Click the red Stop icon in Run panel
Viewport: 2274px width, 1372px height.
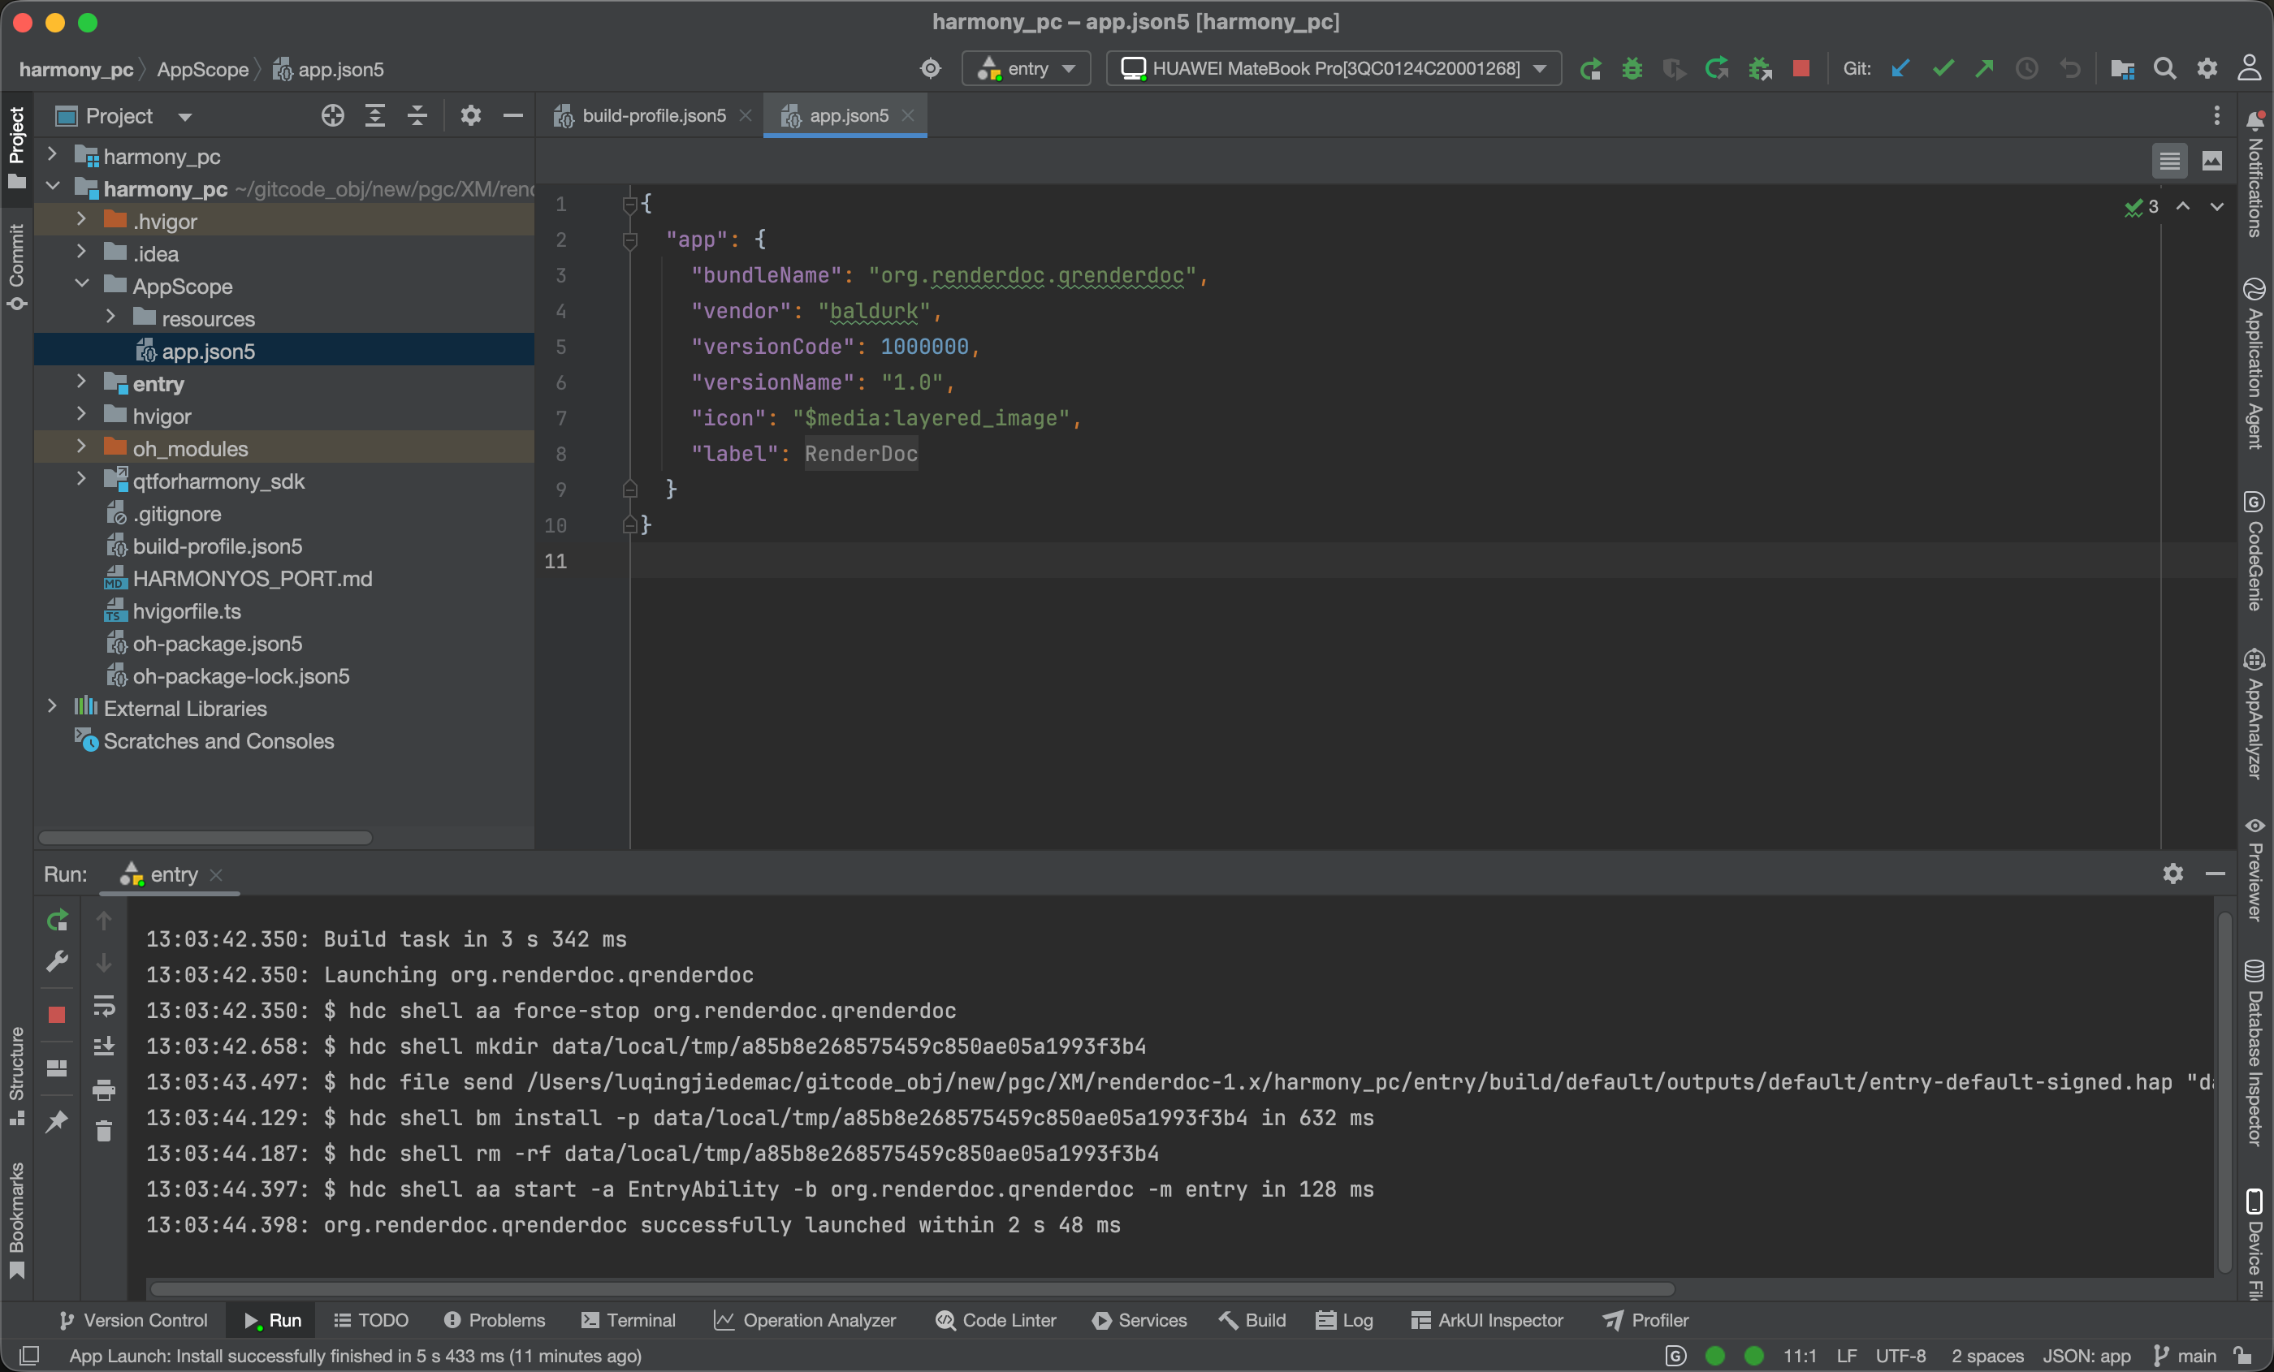point(57,1015)
